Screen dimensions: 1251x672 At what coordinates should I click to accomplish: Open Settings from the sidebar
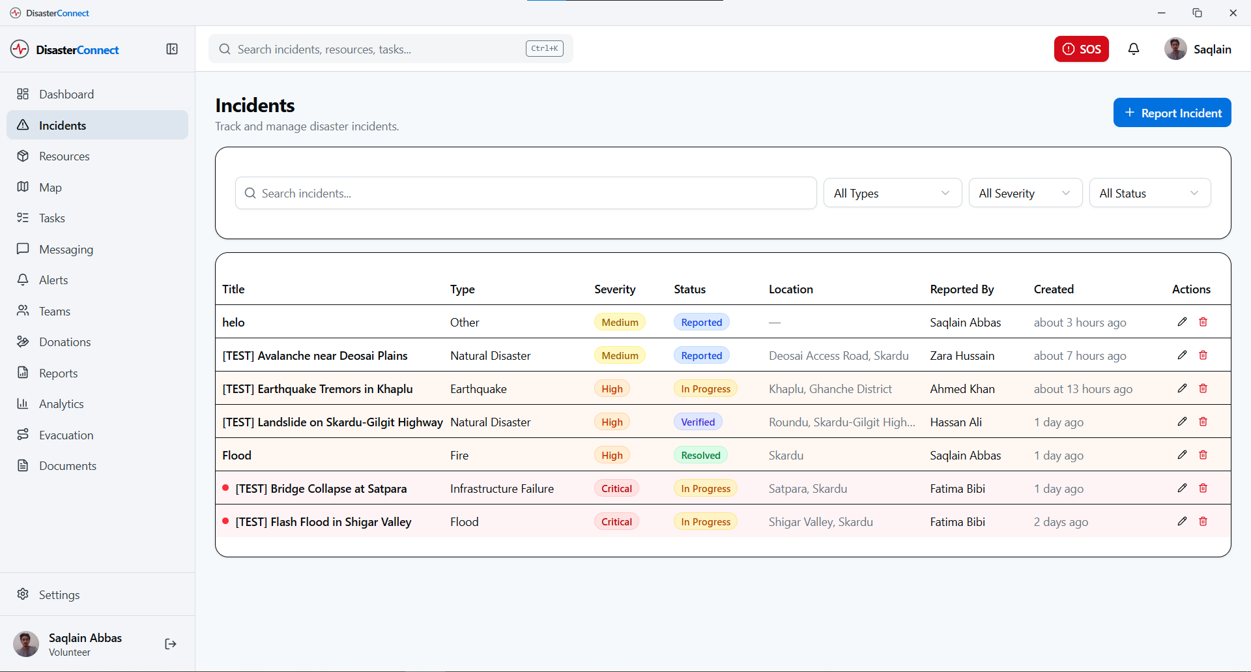(x=59, y=595)
